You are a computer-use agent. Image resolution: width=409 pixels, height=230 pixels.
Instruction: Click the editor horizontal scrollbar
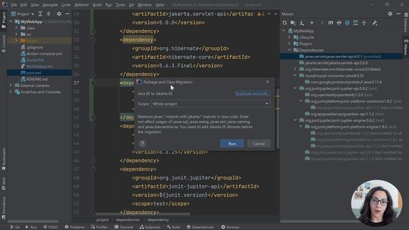point(143,215)
